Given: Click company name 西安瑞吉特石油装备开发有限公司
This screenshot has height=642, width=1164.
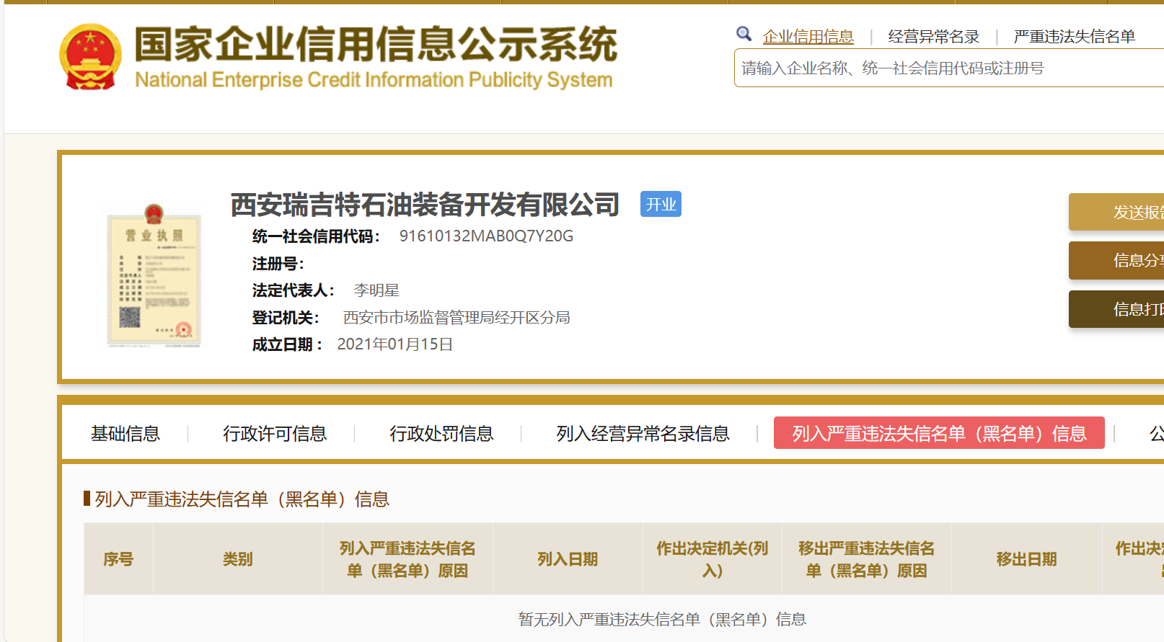Looking at the screenshot, I should click(425, 205).
